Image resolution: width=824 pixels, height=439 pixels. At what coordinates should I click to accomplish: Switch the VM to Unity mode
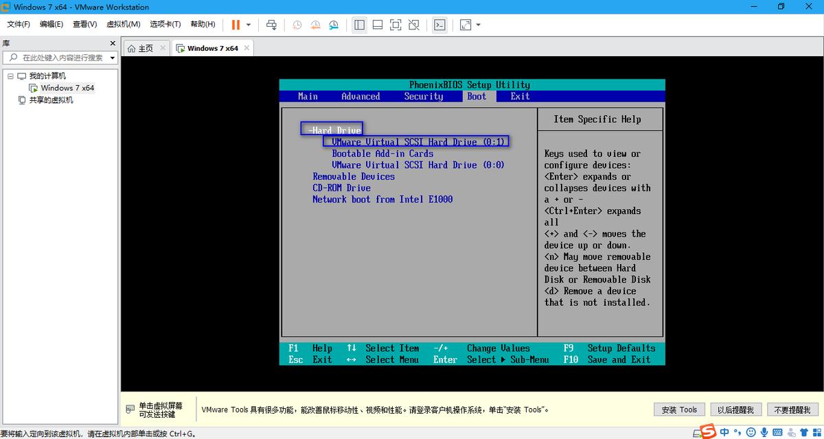pos(413,25)
